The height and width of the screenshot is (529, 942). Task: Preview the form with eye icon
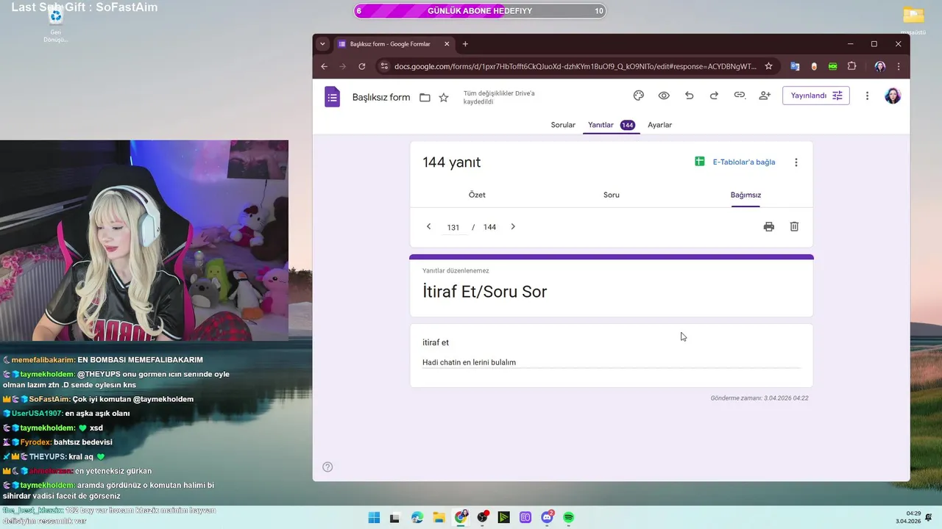(664, 96)
